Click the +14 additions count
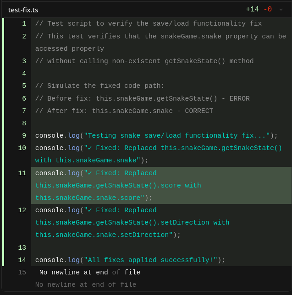The width and height of the screenshot is (292, 295). point(252,9)
